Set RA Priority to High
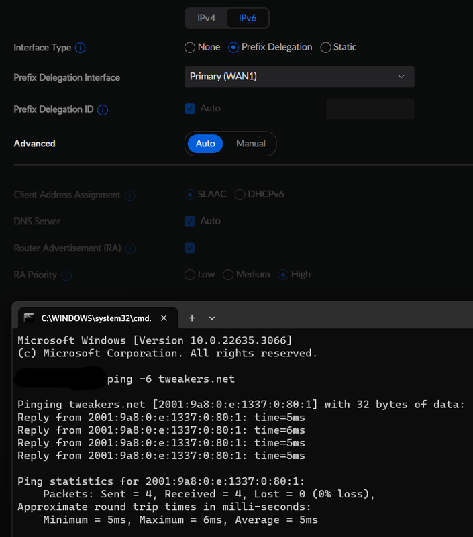 (283, 275)
